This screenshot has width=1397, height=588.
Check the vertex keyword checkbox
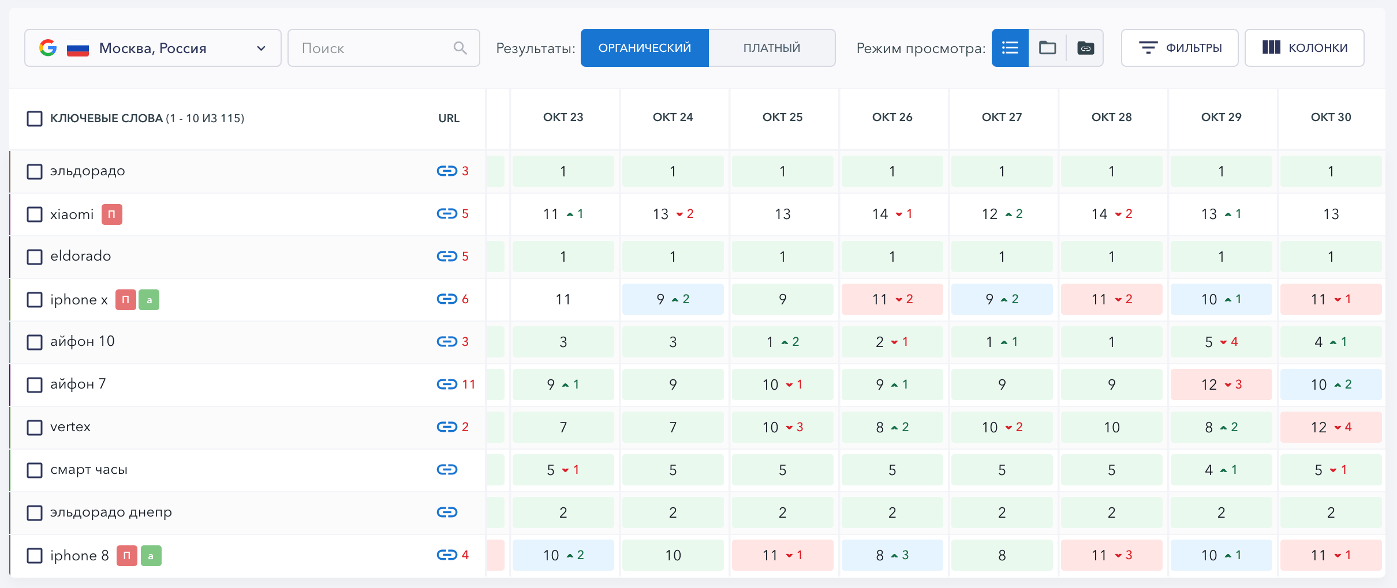pos(35,428)
